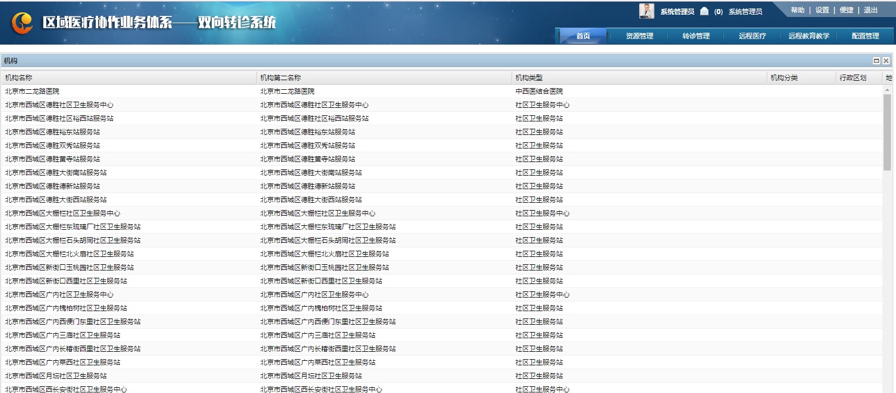Click 退出 to log out
This screenshot has width=896, height=393.
[x=871, y=10]
